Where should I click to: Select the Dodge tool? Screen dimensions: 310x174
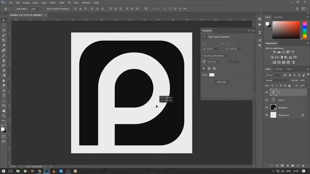3,86
